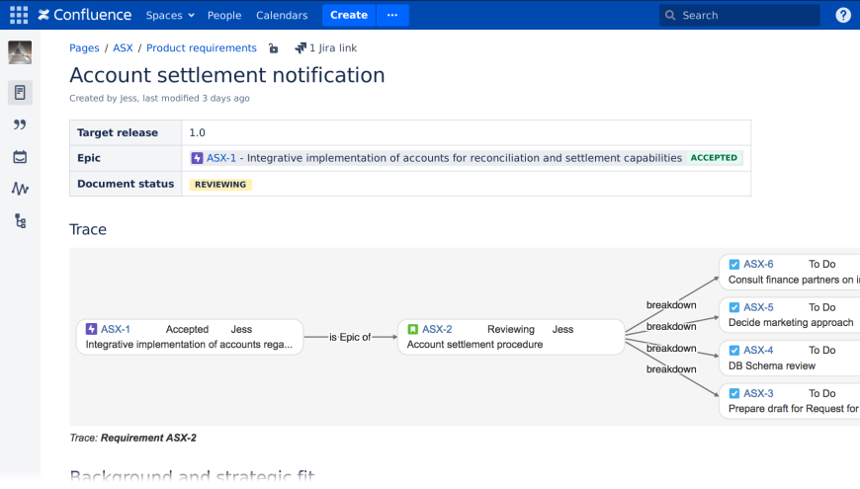Viewport: 860px width, 489px height.
Task: Open the Analytics pulse icon in the sidebar
Action: (x=20, y=189)
